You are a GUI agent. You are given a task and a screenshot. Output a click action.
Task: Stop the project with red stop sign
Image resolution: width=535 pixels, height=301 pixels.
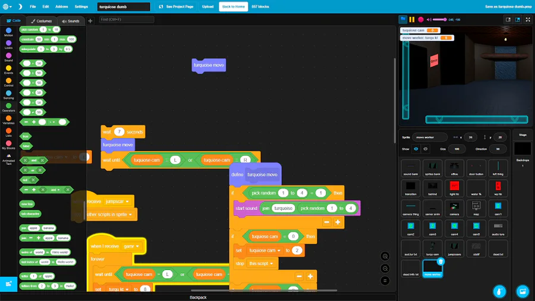coord(421,20)
